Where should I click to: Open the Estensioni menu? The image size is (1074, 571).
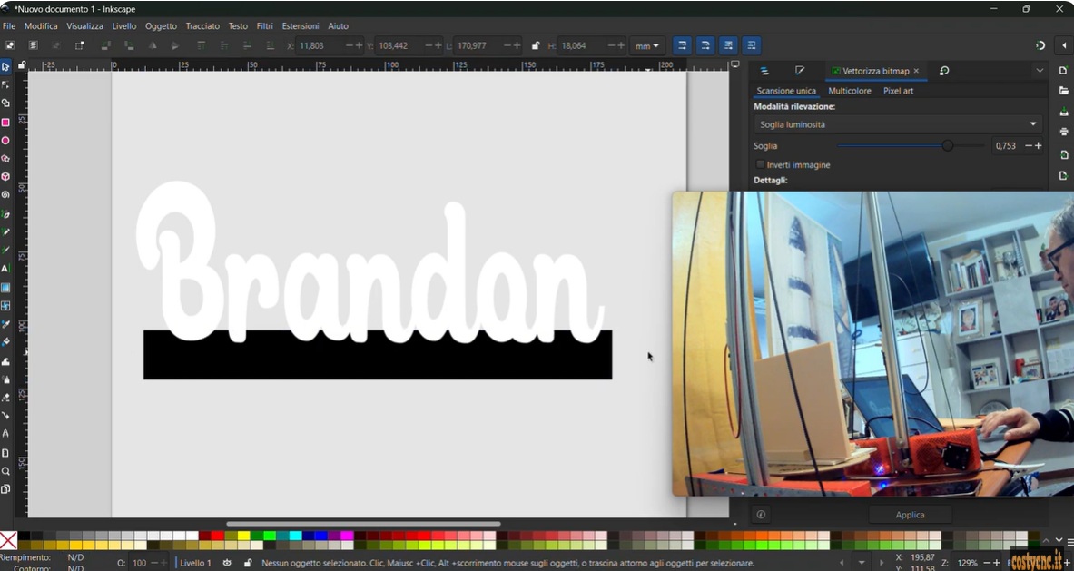[x=300, y=26]
